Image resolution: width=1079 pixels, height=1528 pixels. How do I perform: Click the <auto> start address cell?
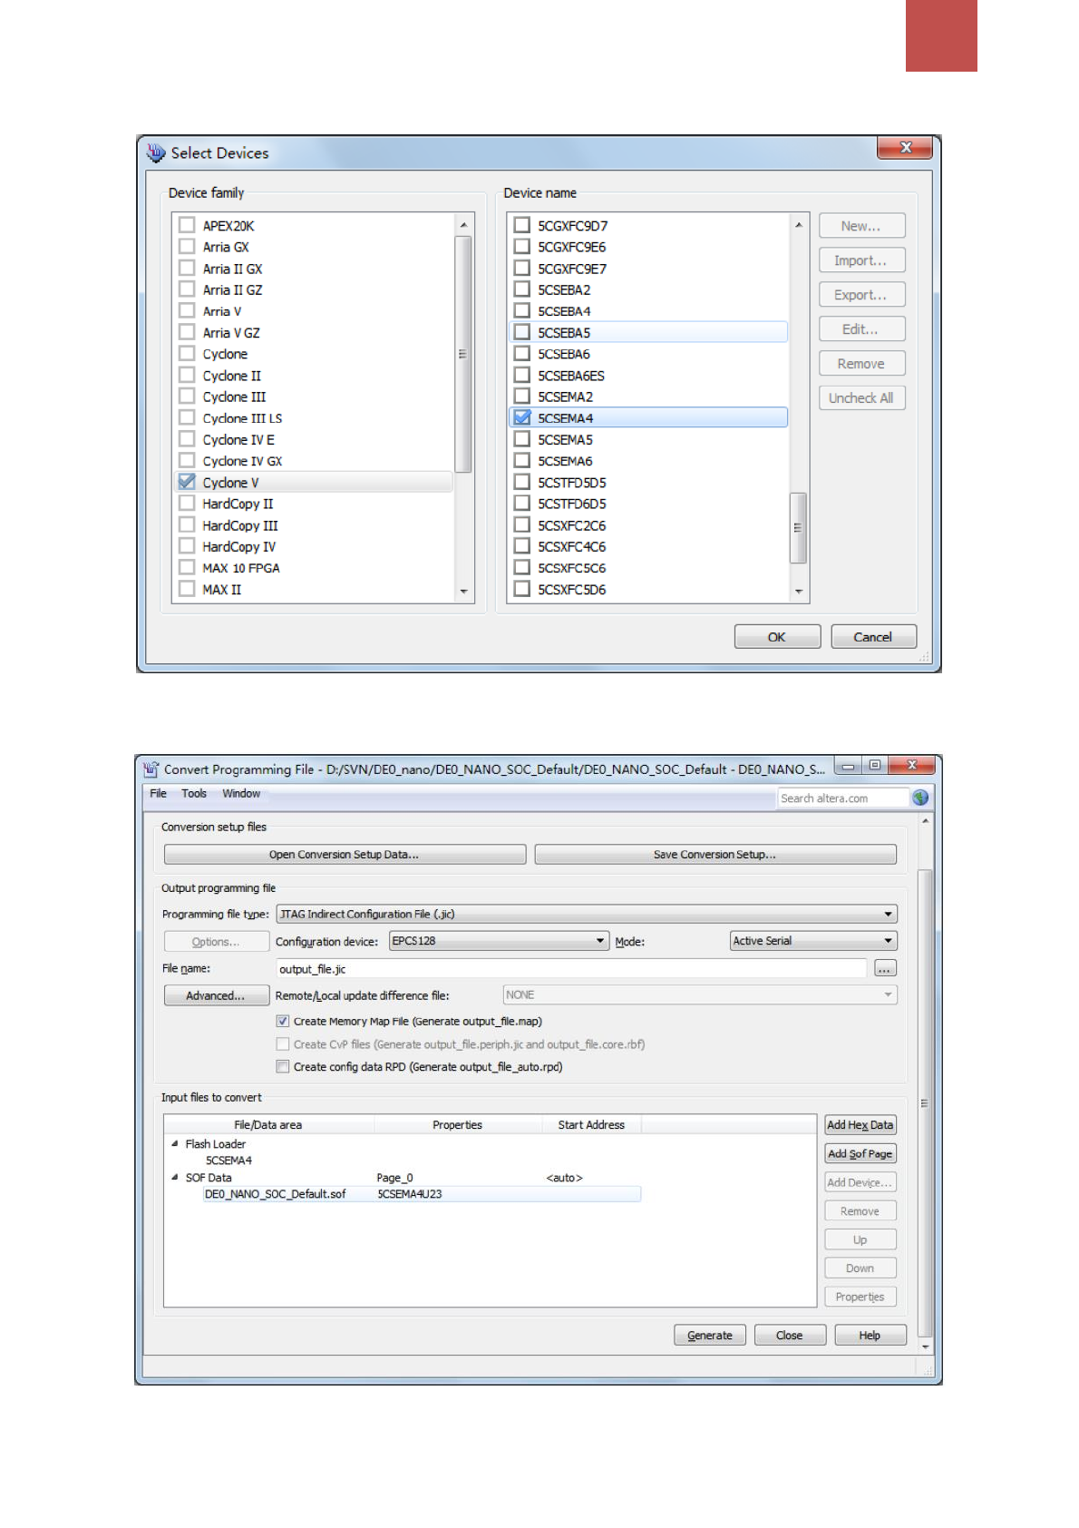click(564, 1178)
